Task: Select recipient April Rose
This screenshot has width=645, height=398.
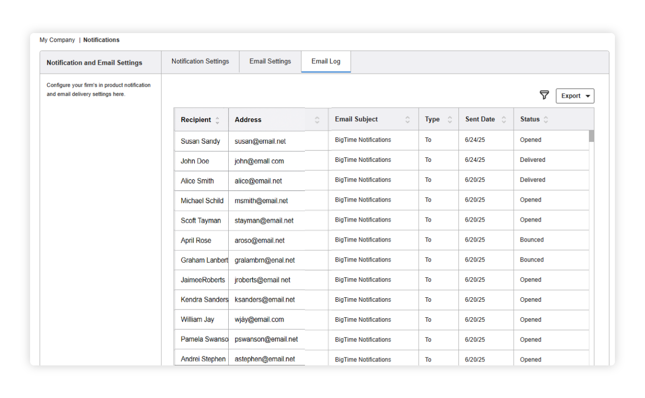Action: point(196,241)
